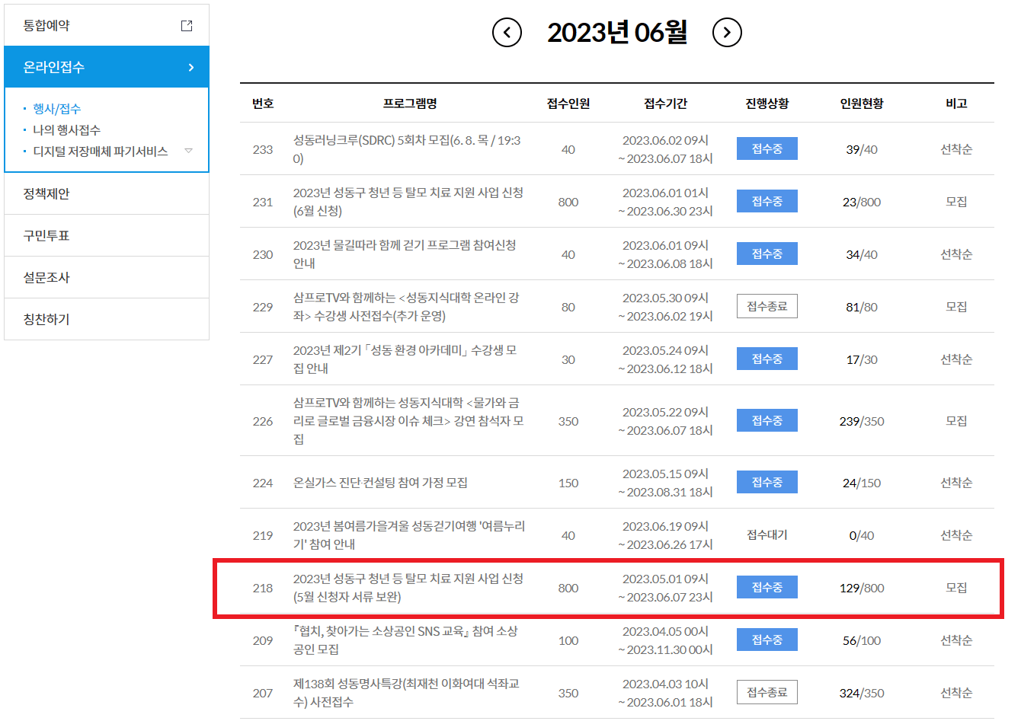Image resolution: width=1021 pixels, height=721 pixels.
Task: Open highlighted 탈모 치료 지원 사업 entry 218
Action: (x=410, y=586)
